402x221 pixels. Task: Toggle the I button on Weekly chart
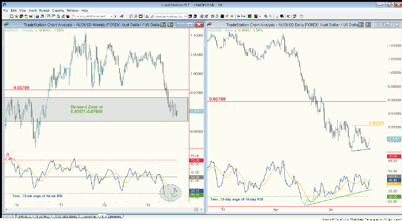pyautogui.click(x=170, y=25)
